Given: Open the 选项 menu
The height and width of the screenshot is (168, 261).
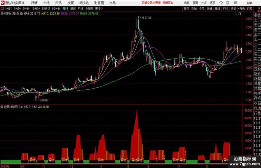Looking at the screenshot, I should tap(212, 3).
